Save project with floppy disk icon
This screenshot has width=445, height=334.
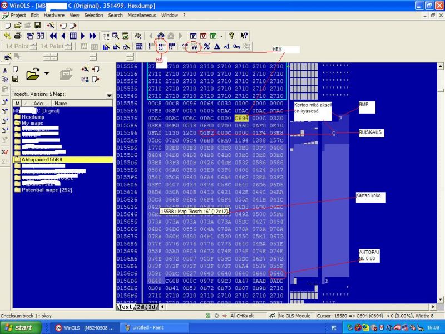37,26
